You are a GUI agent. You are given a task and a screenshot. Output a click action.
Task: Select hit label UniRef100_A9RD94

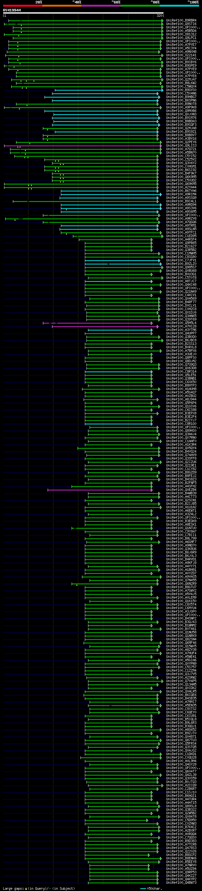coord(181,204)
